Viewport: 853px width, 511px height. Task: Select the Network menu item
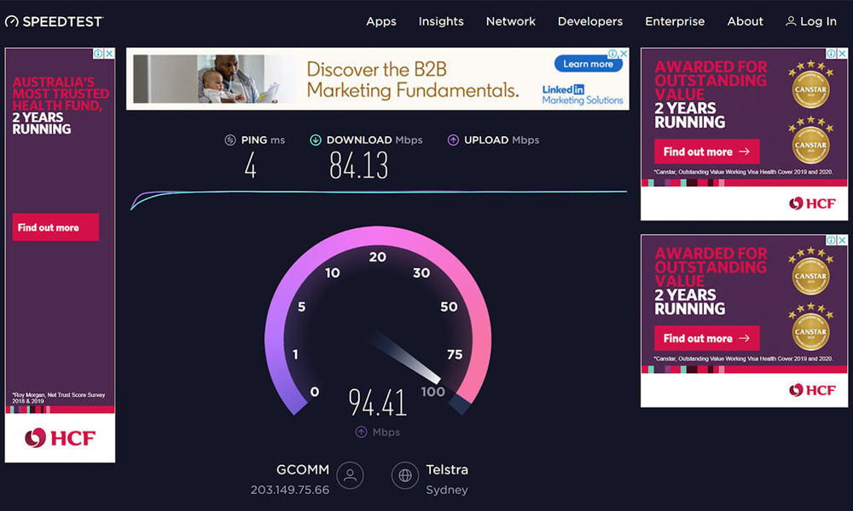510,21
